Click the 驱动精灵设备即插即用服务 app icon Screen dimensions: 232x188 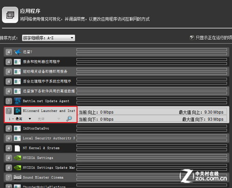coord(17,71)
